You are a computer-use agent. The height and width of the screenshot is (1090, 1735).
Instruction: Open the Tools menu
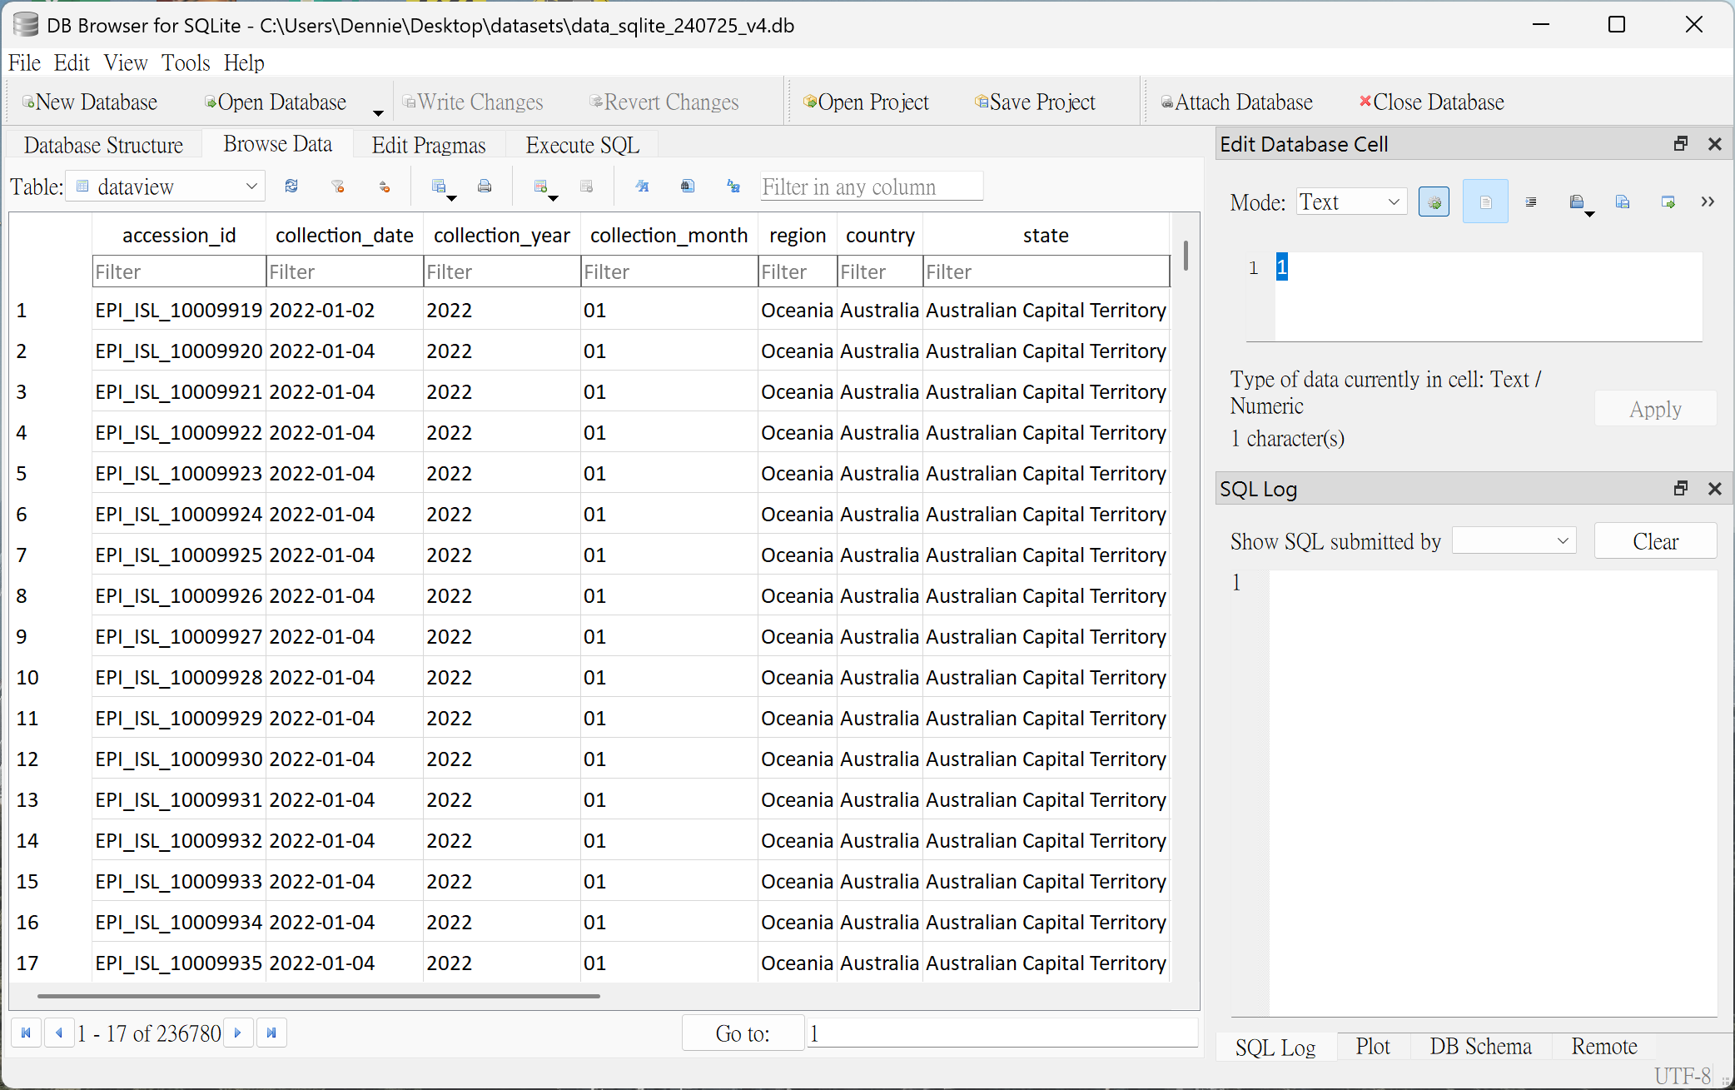click(186, 63)
